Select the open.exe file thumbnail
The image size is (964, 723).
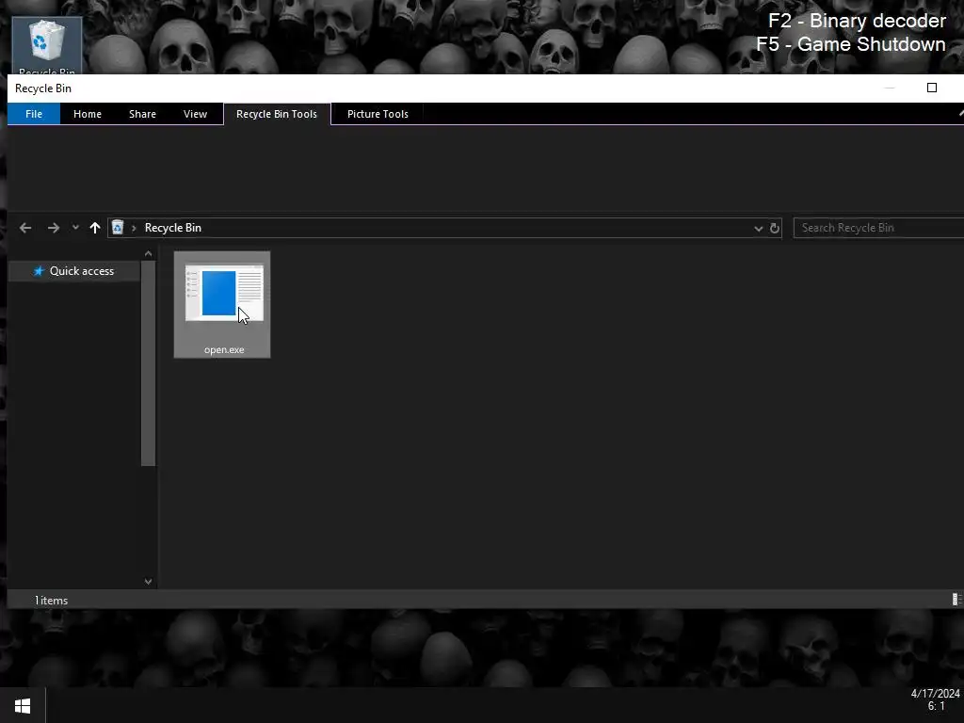pyautogui.click(x=224, y=293)
